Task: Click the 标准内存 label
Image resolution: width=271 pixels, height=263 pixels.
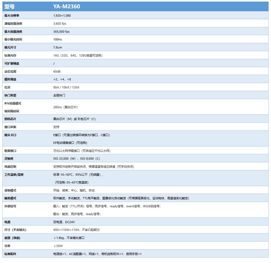Action: [x=10, y=55]
